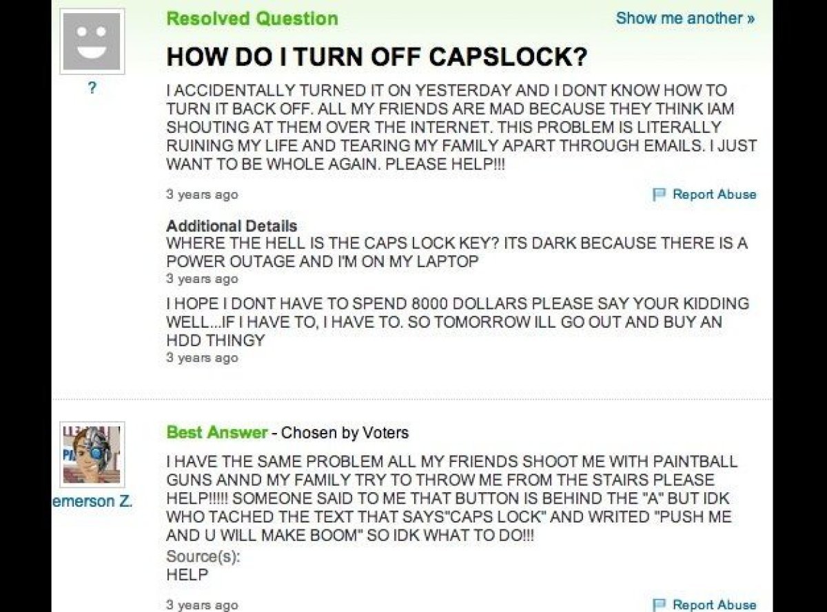This screenshot has width=827, height=612.
Task: Click the smiley avatar of the question asker
Action: [x=92, y=40]
